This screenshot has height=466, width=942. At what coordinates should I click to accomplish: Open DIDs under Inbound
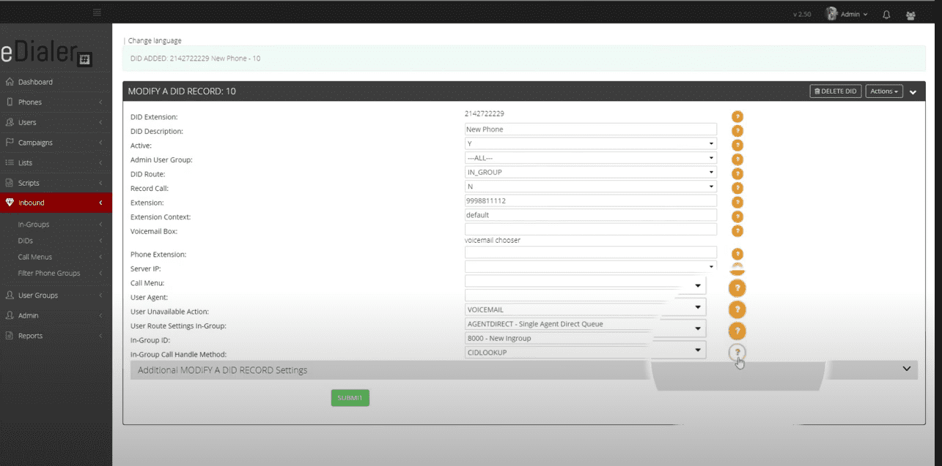click(26, 241)
